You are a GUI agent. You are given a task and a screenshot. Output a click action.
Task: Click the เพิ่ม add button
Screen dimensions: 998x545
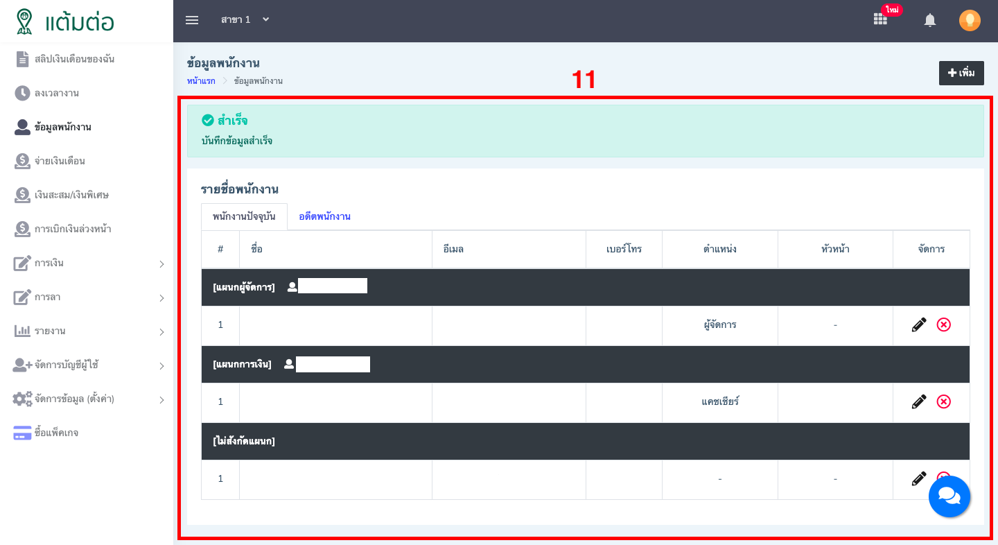[961, 73]
